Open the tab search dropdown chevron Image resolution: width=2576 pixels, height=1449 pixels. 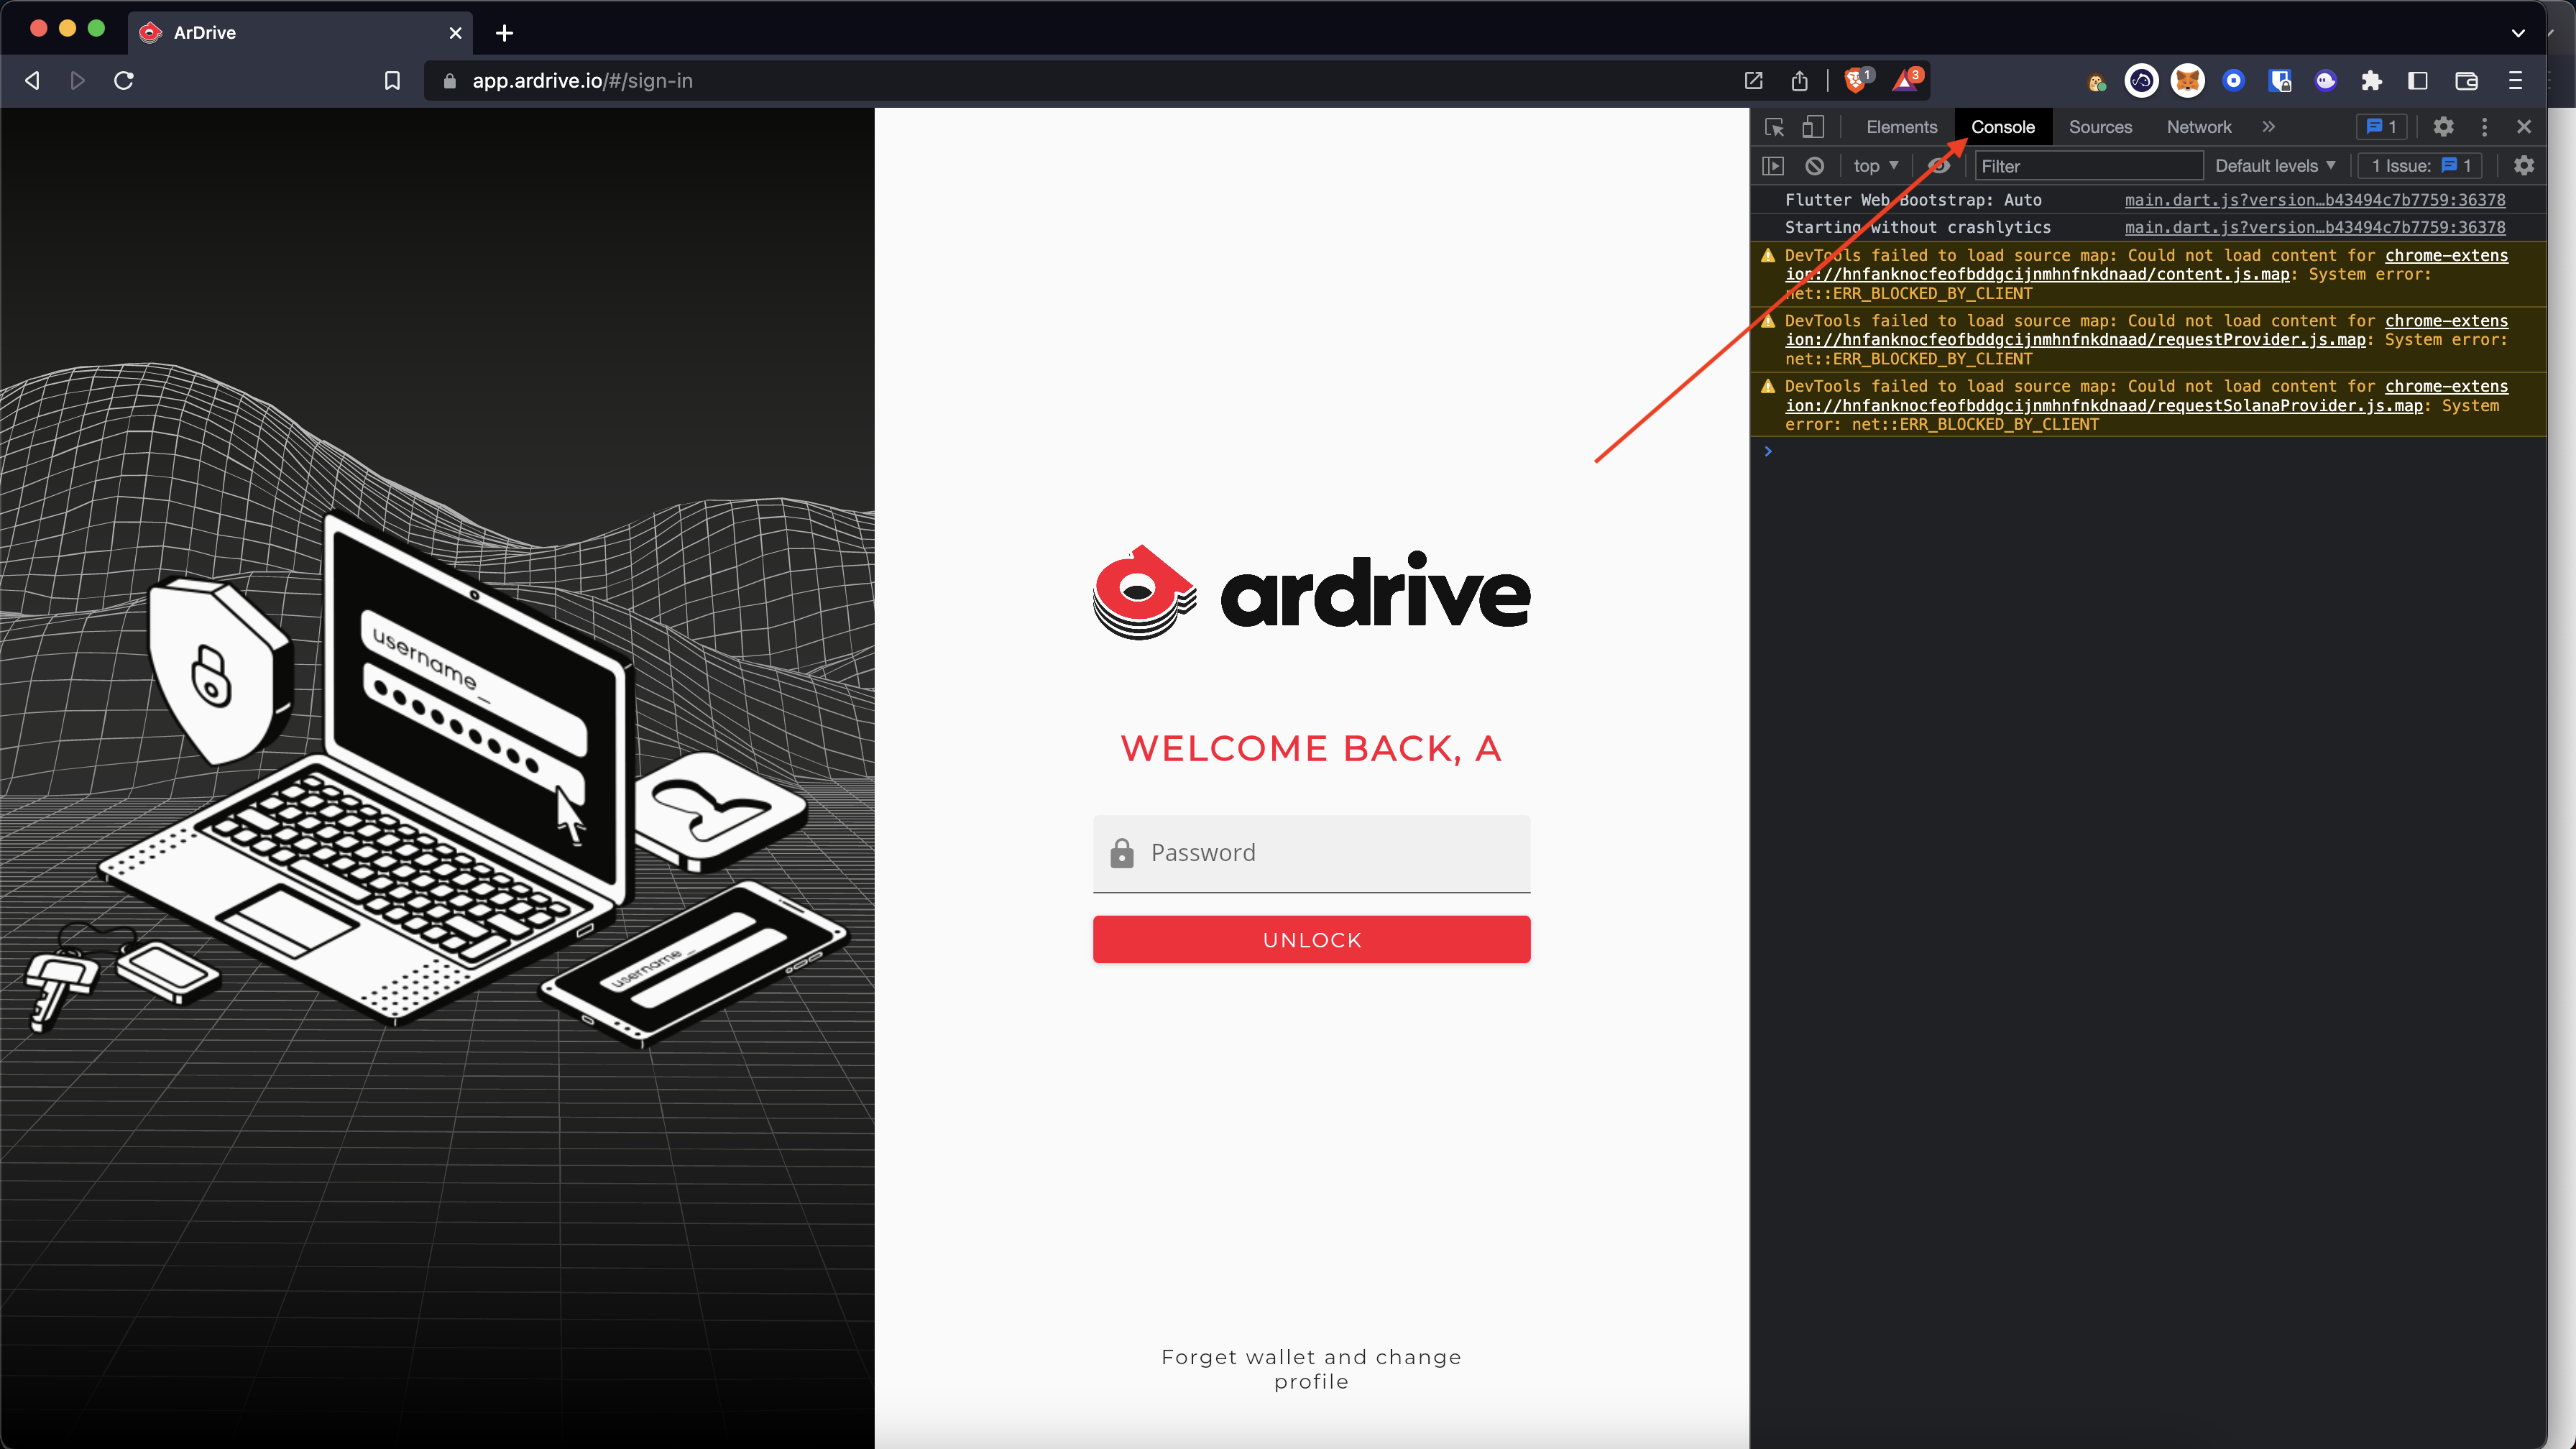(2518, 33)
